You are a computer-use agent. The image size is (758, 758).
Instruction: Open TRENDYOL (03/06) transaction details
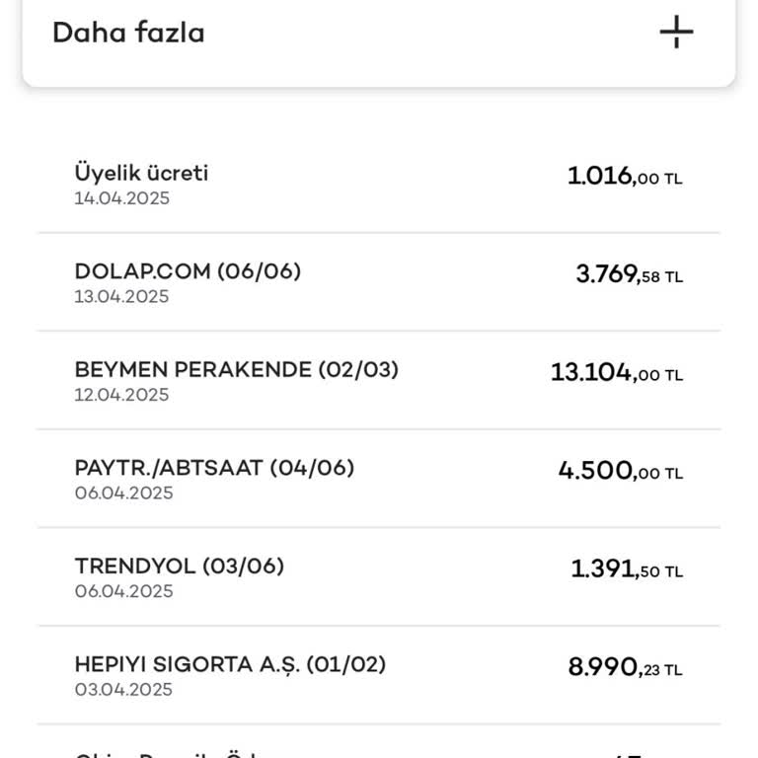pyautogui.click(x=179, y=567)
